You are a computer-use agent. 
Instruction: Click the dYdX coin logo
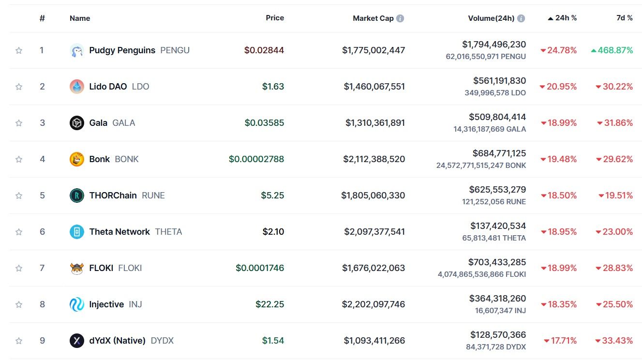[76, 341]
